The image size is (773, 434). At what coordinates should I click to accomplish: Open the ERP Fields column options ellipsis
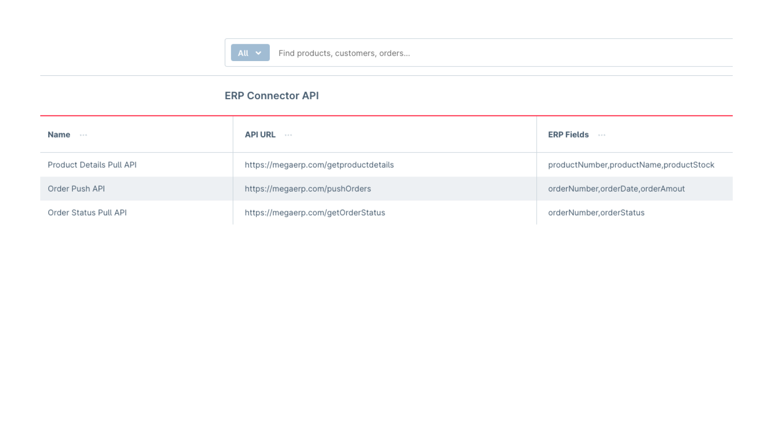[x=601, y=135]
